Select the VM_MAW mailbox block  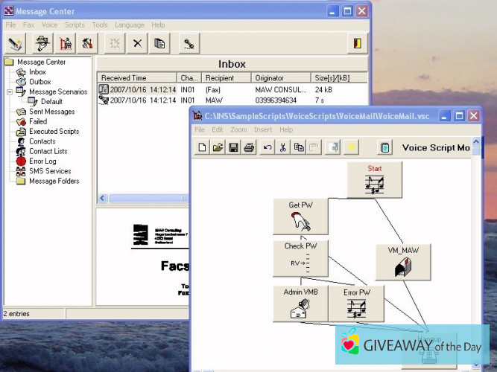[403, 262]
